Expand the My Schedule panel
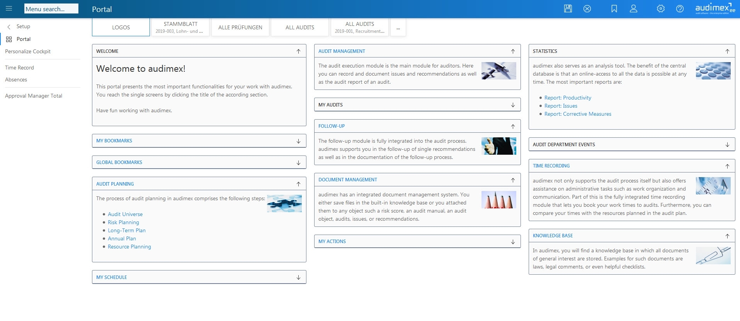This screenshot has height=321, width=740. point(298,277)
